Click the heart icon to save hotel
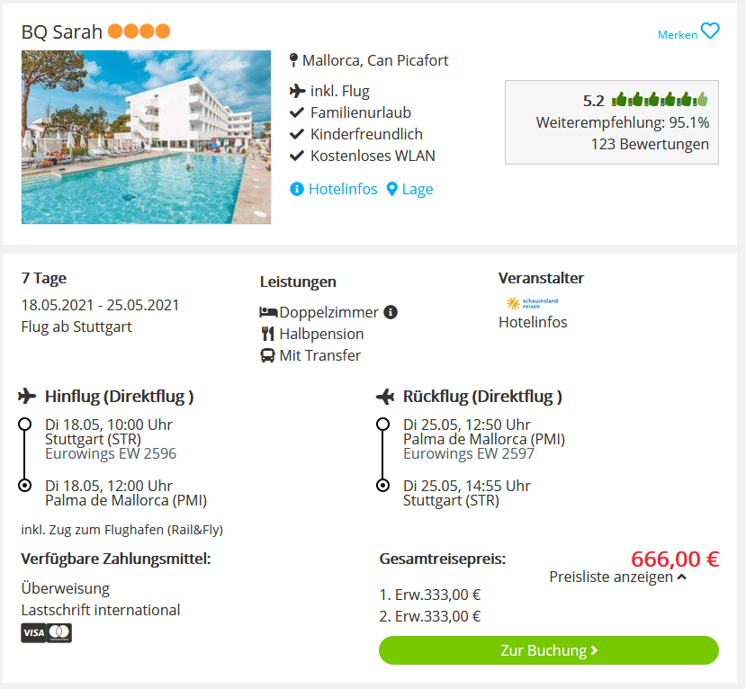 (710, 31)
